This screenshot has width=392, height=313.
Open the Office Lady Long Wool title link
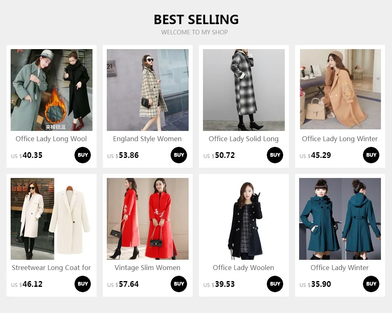click(51, 139)
